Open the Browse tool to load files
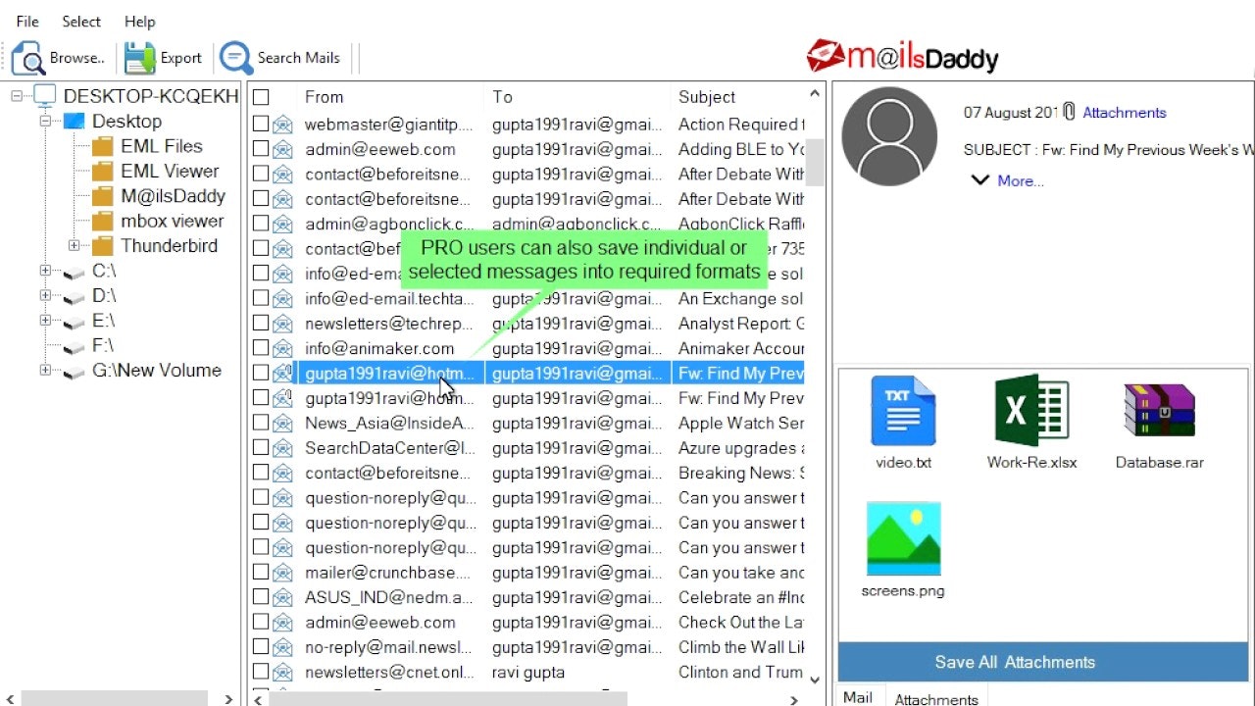 pyautogui.click(x=61, y=57)
